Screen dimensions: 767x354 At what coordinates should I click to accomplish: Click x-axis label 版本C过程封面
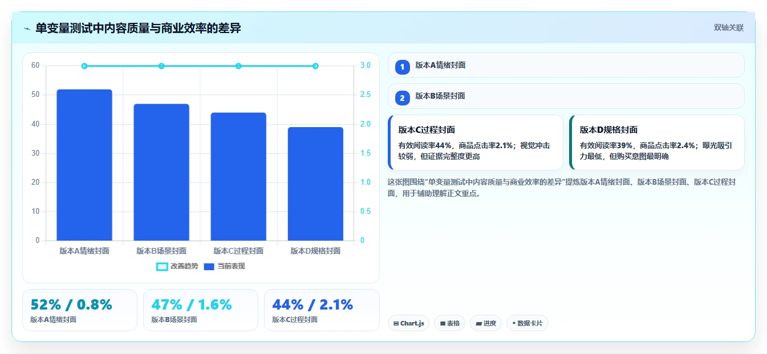pos(238,251)
